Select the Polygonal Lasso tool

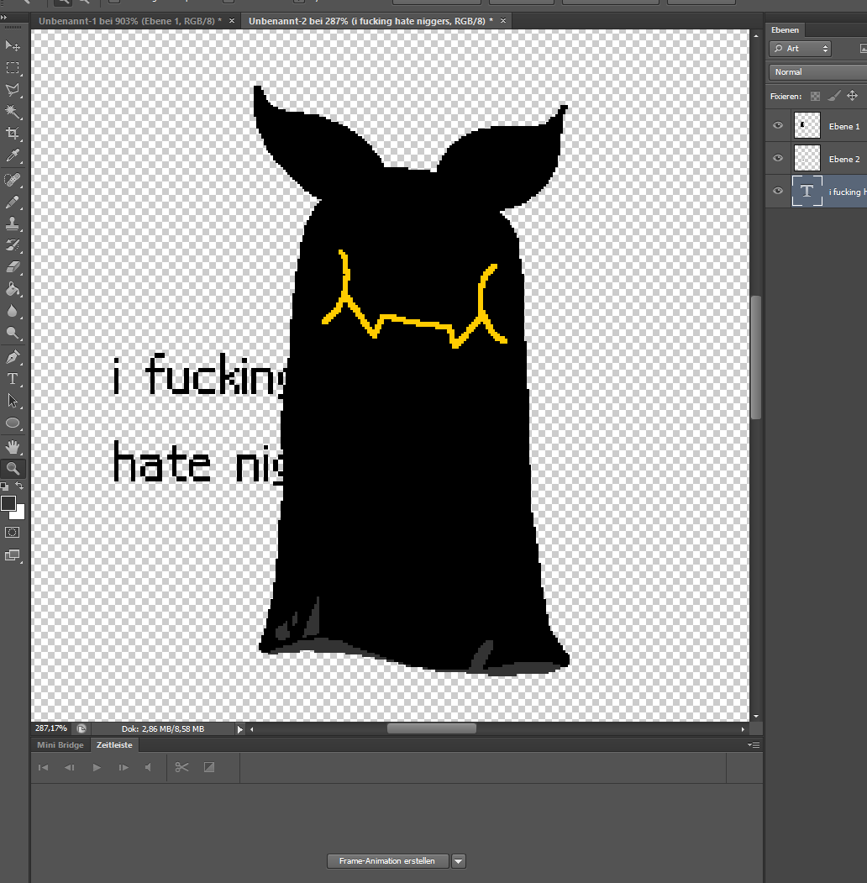point(13,90)
